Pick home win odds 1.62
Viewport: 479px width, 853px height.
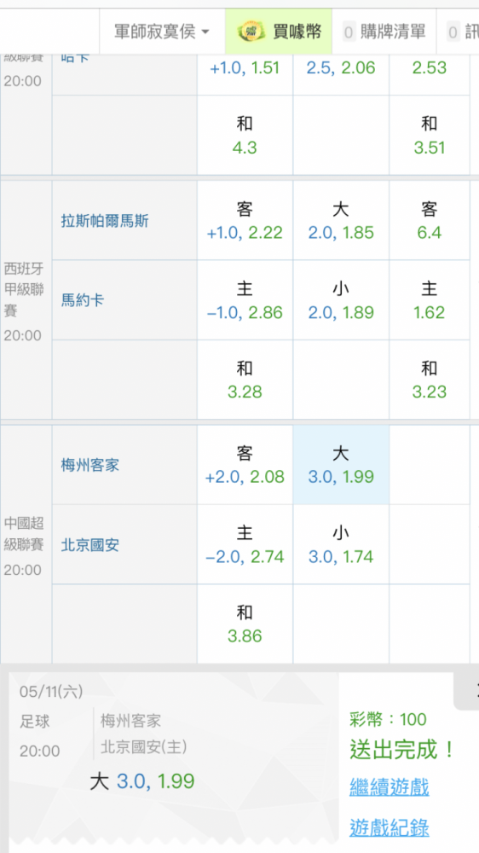[429, 300]
